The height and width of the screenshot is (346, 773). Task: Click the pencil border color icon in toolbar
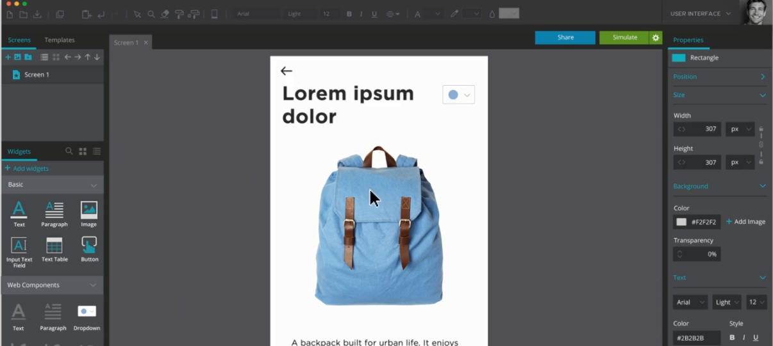[454, 14]
